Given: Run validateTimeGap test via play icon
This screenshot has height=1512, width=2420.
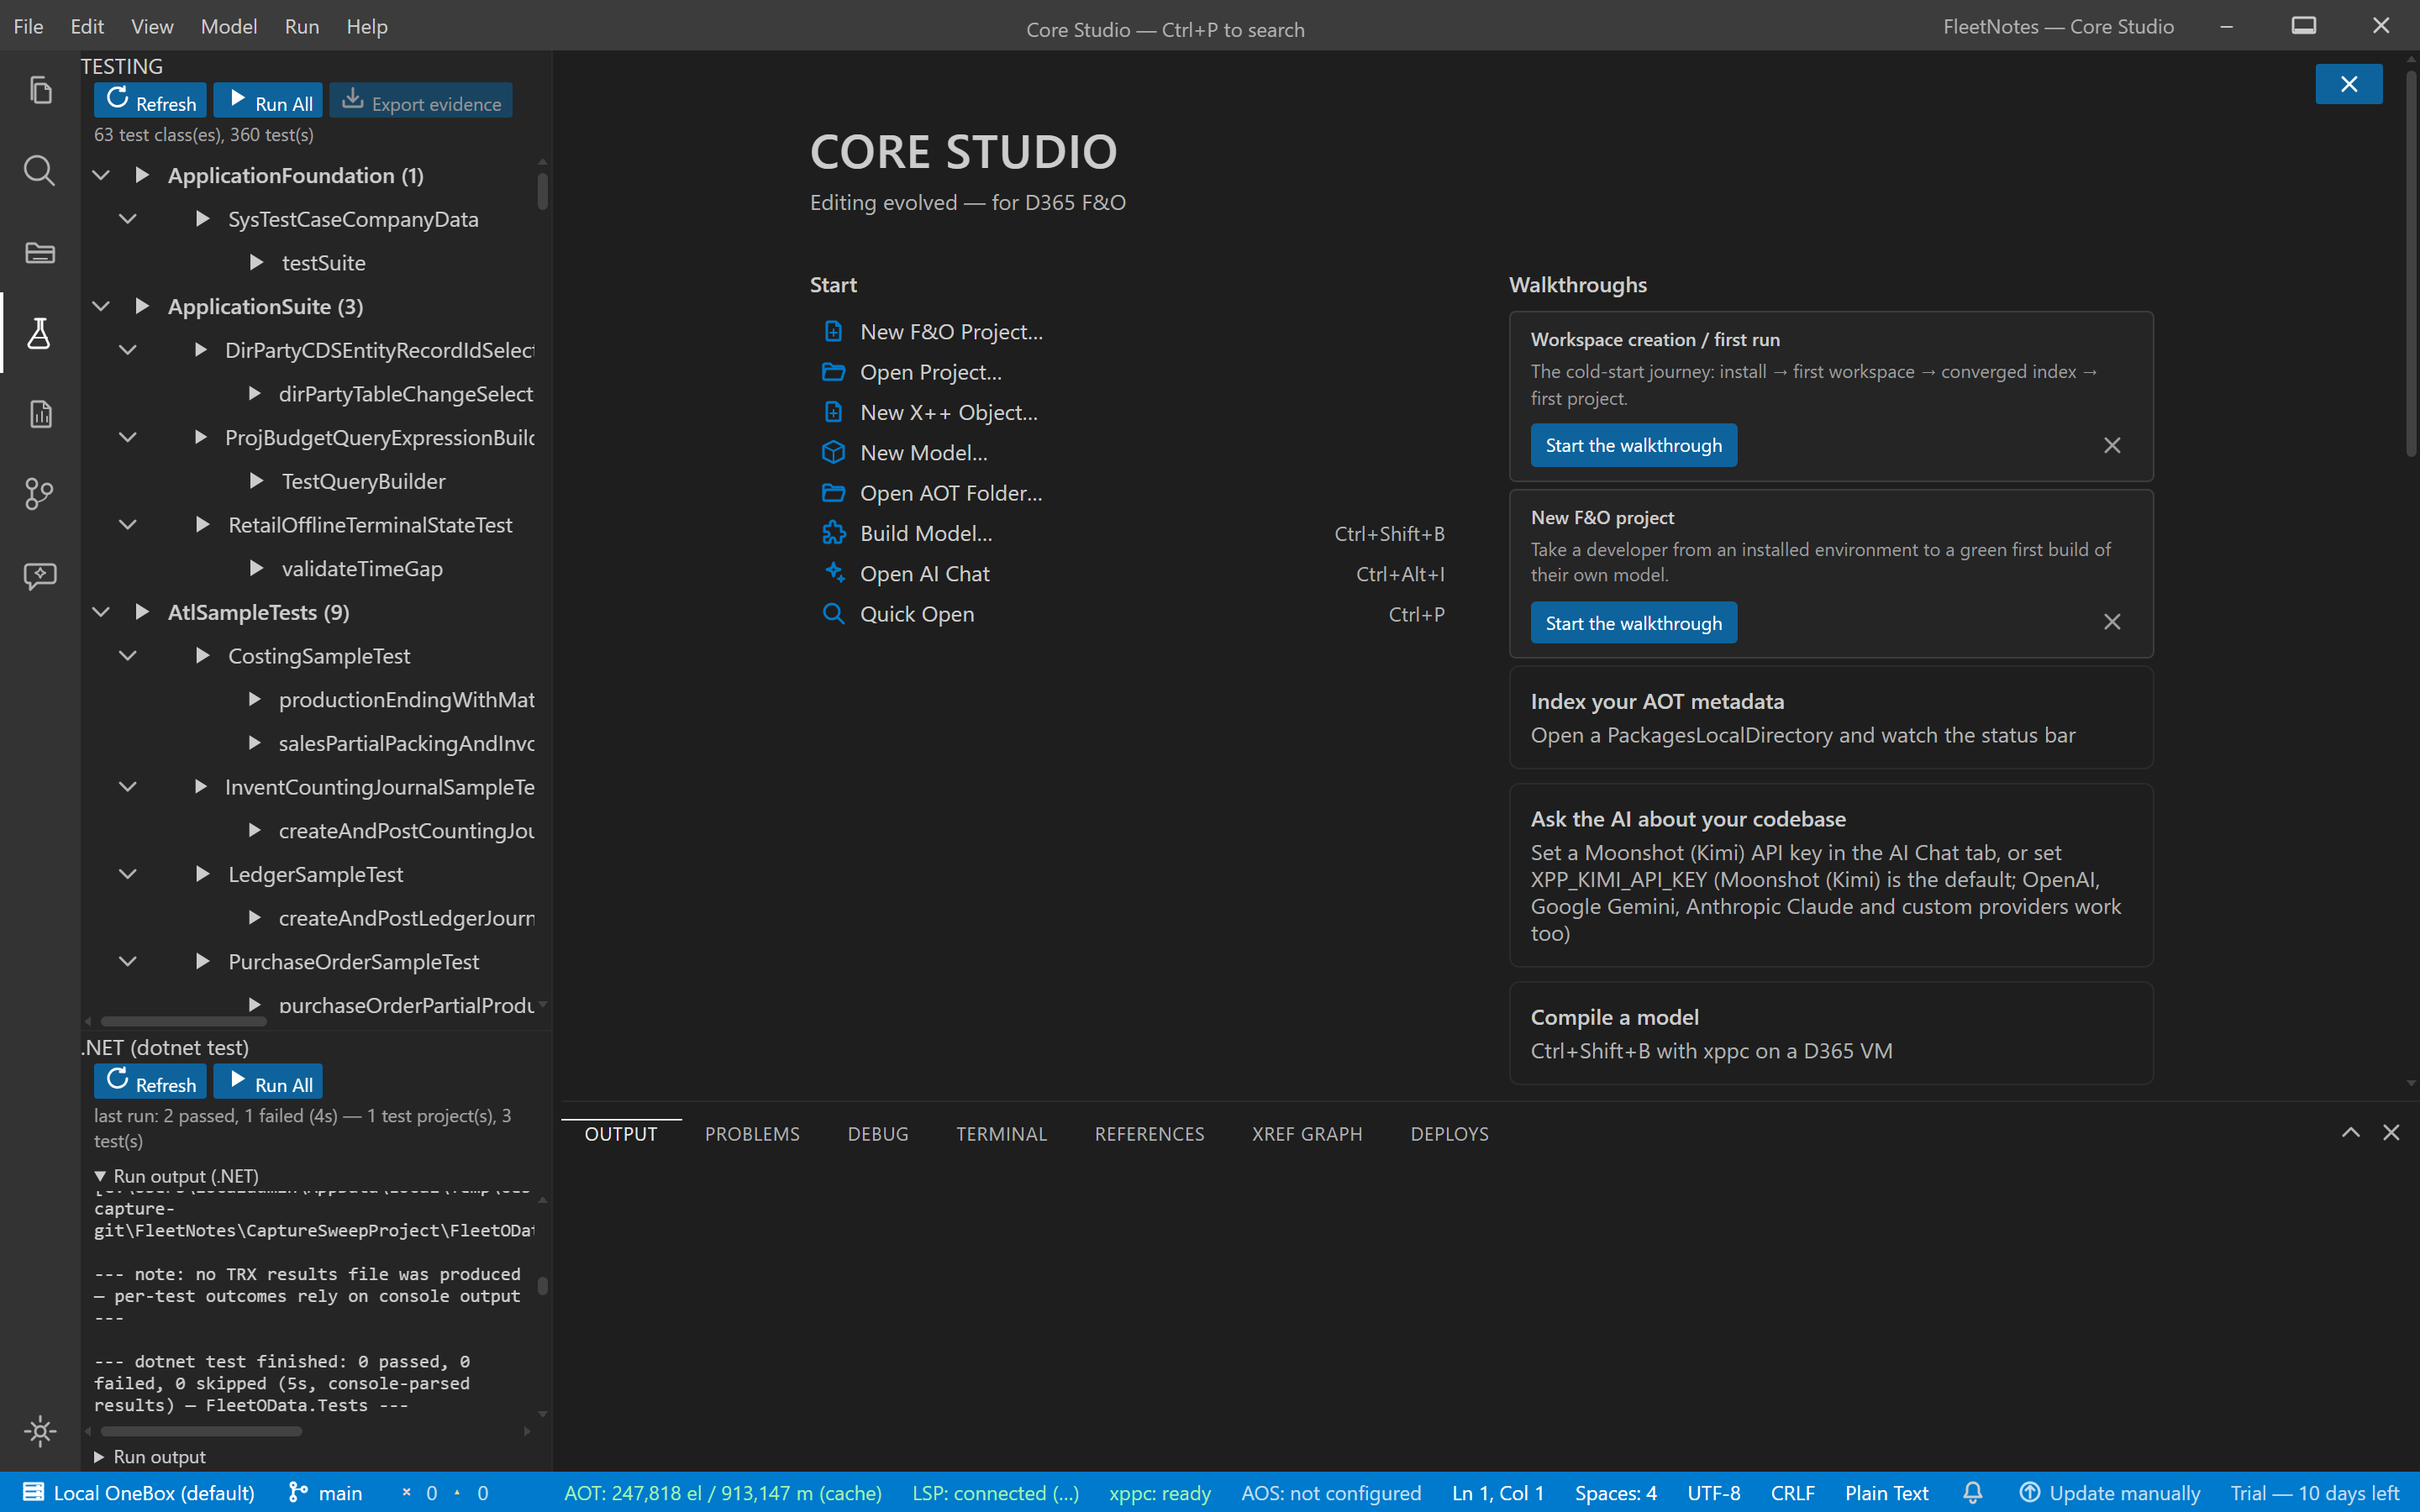Looking at the screenshot, I should coord(256,568).
